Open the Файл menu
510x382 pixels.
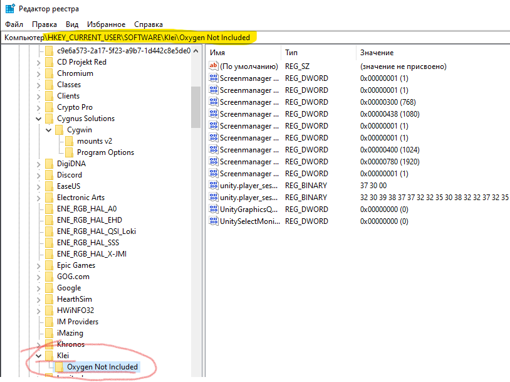14,24
